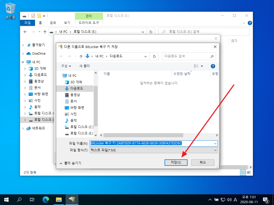Expand 즐겨찾기 in the Explorer sidebar
Image resolution: width=274 pixels, height=205 pixels.
point(23,45)
